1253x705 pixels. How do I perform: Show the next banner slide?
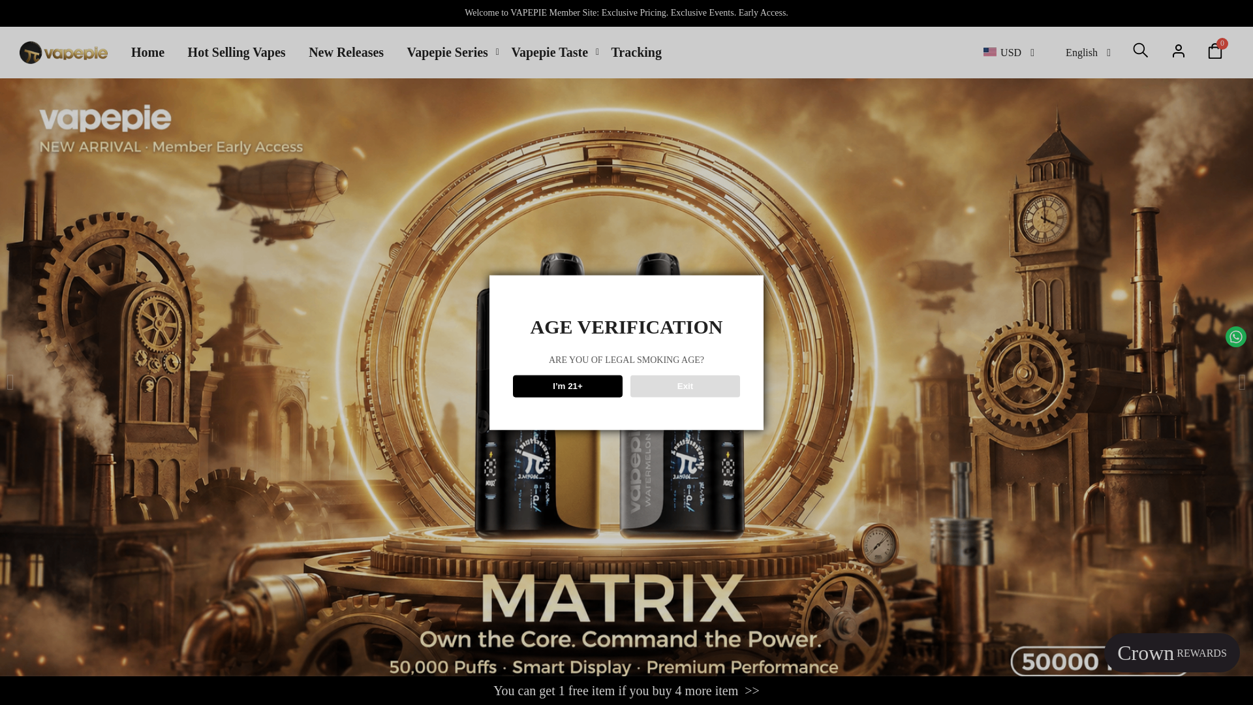point(1242,383)
